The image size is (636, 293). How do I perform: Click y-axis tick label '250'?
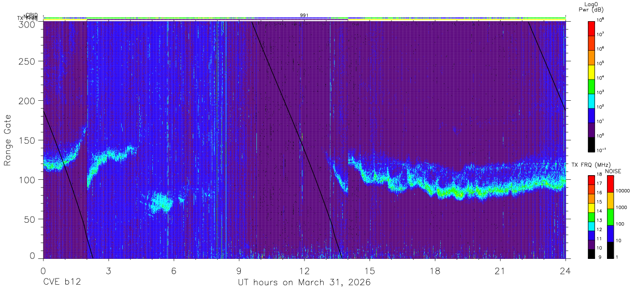click(27, 61)
